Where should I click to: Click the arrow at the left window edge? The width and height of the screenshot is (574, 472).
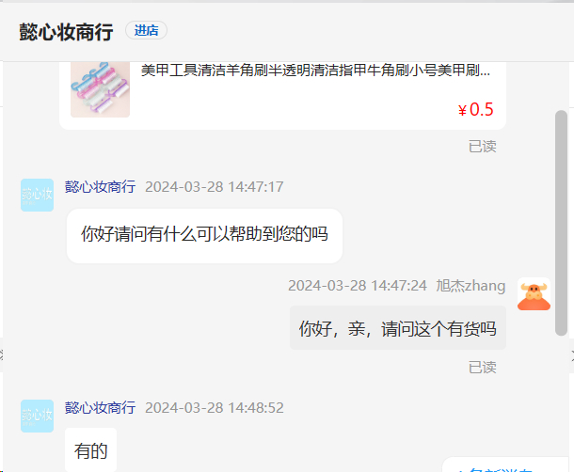click(x=2, y=354)
